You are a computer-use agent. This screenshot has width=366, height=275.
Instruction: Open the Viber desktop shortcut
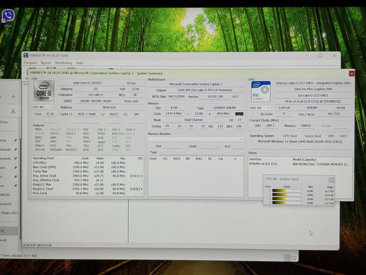coord(8,18)
